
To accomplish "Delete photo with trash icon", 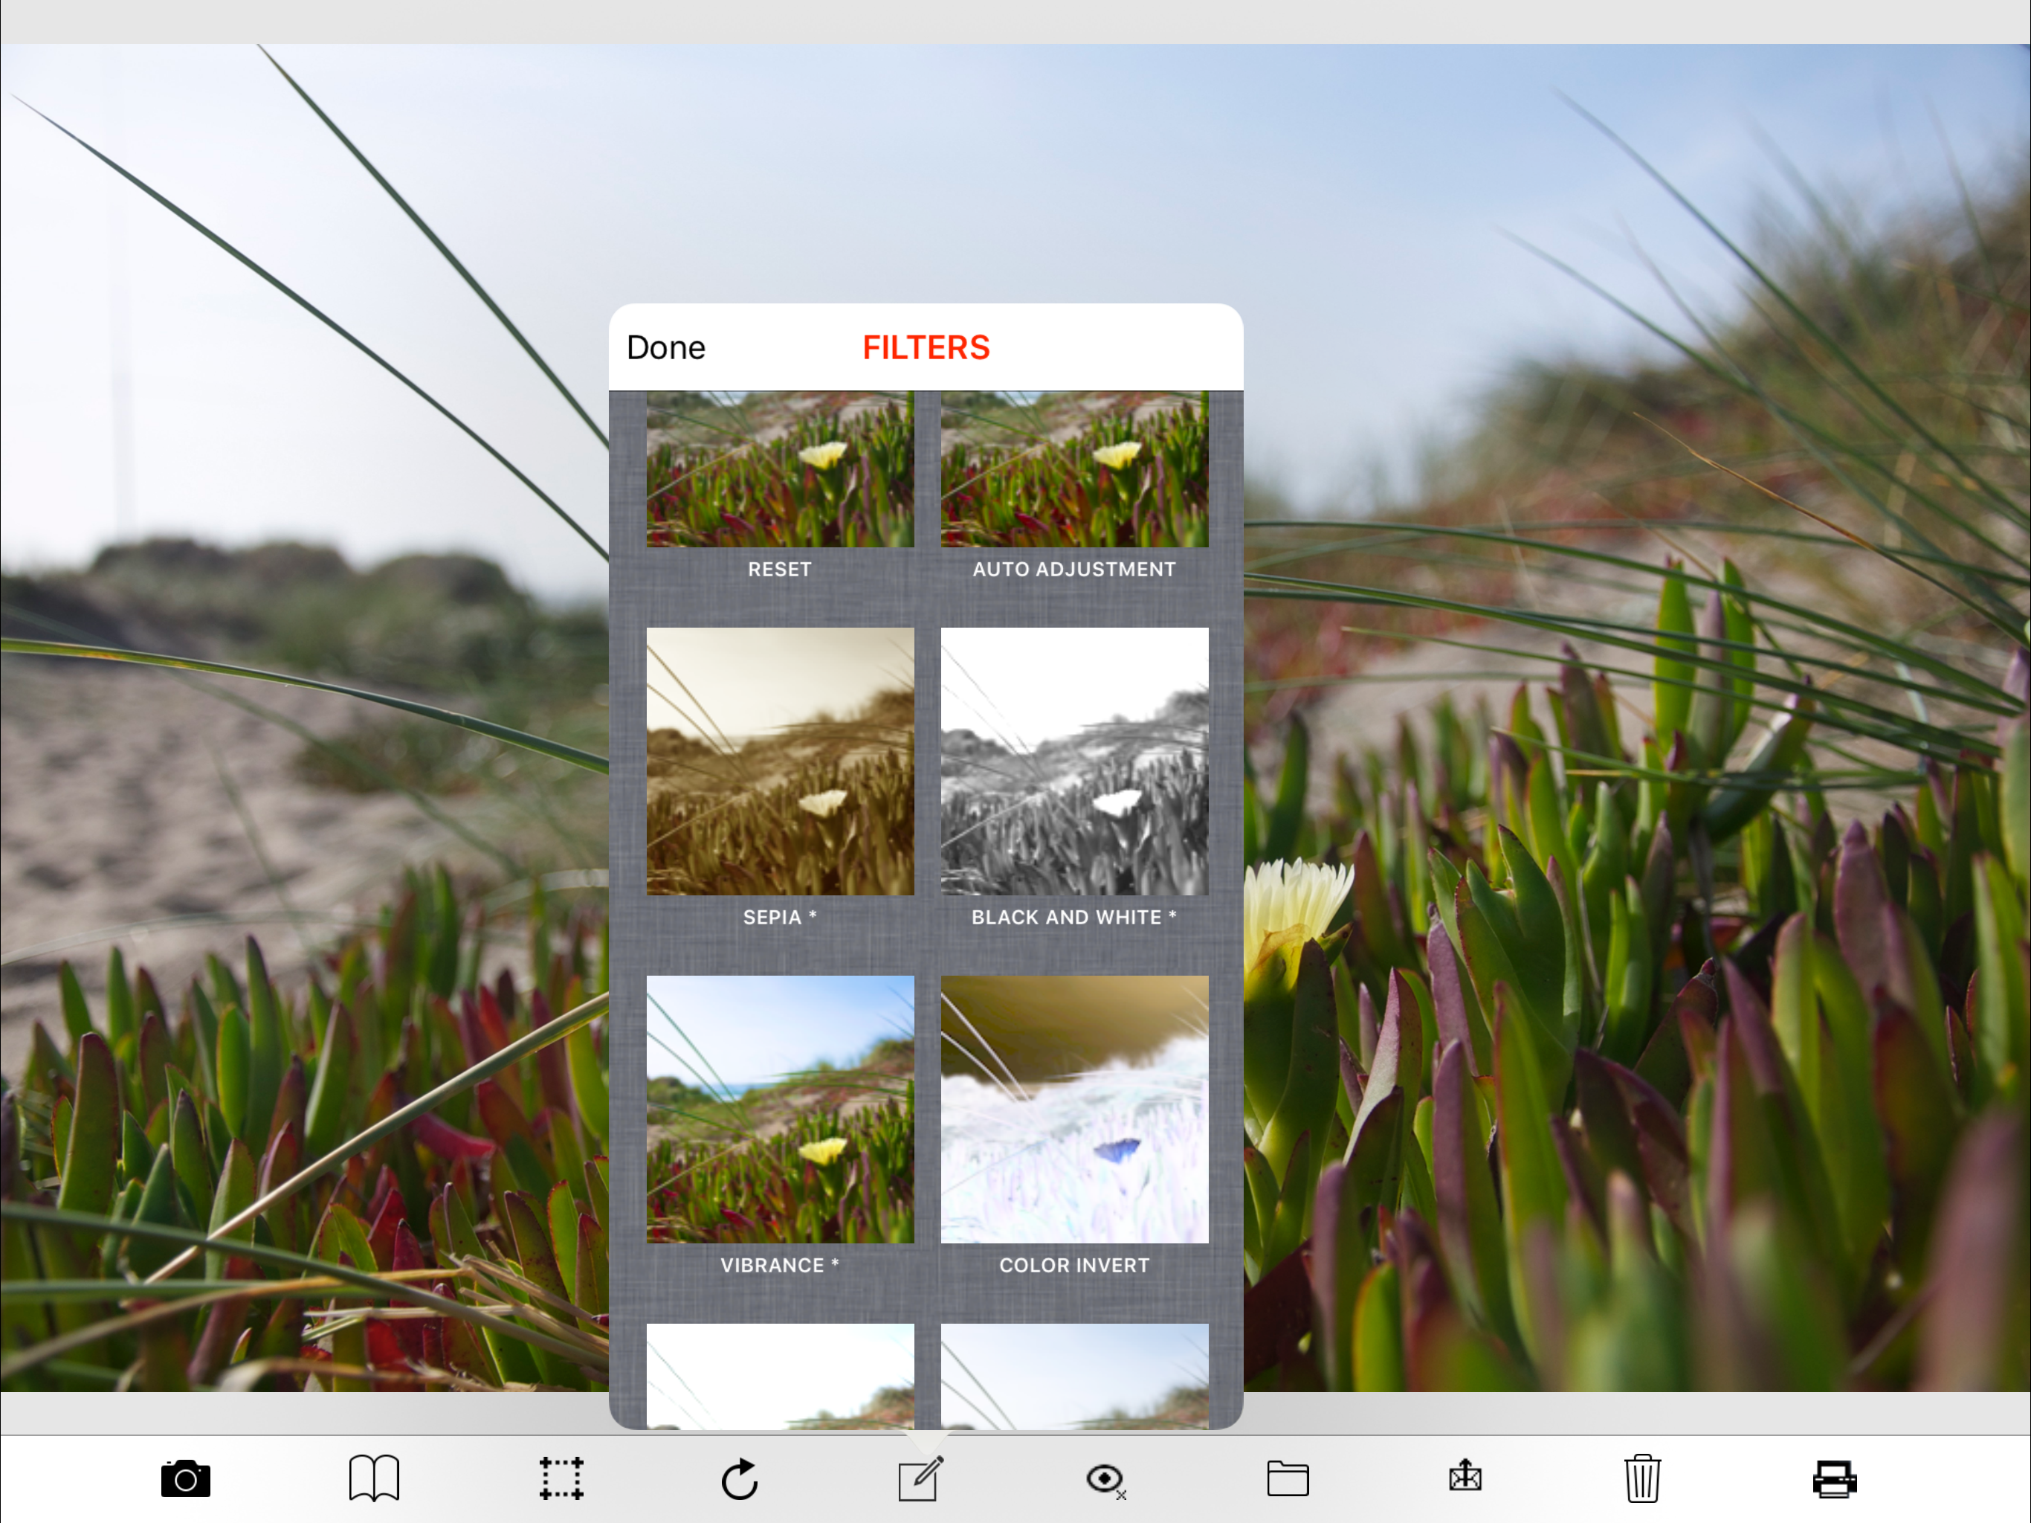I will [x=1641, y=1479].
